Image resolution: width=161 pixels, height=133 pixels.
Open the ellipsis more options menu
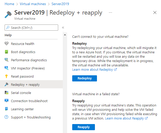pos(110,13)
